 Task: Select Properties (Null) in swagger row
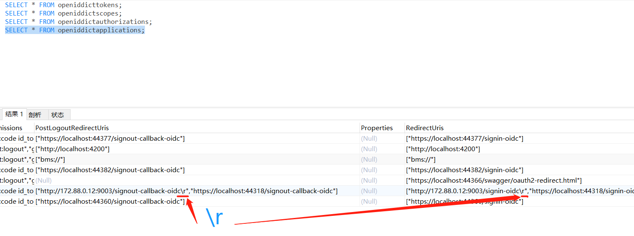click(382, 181)
